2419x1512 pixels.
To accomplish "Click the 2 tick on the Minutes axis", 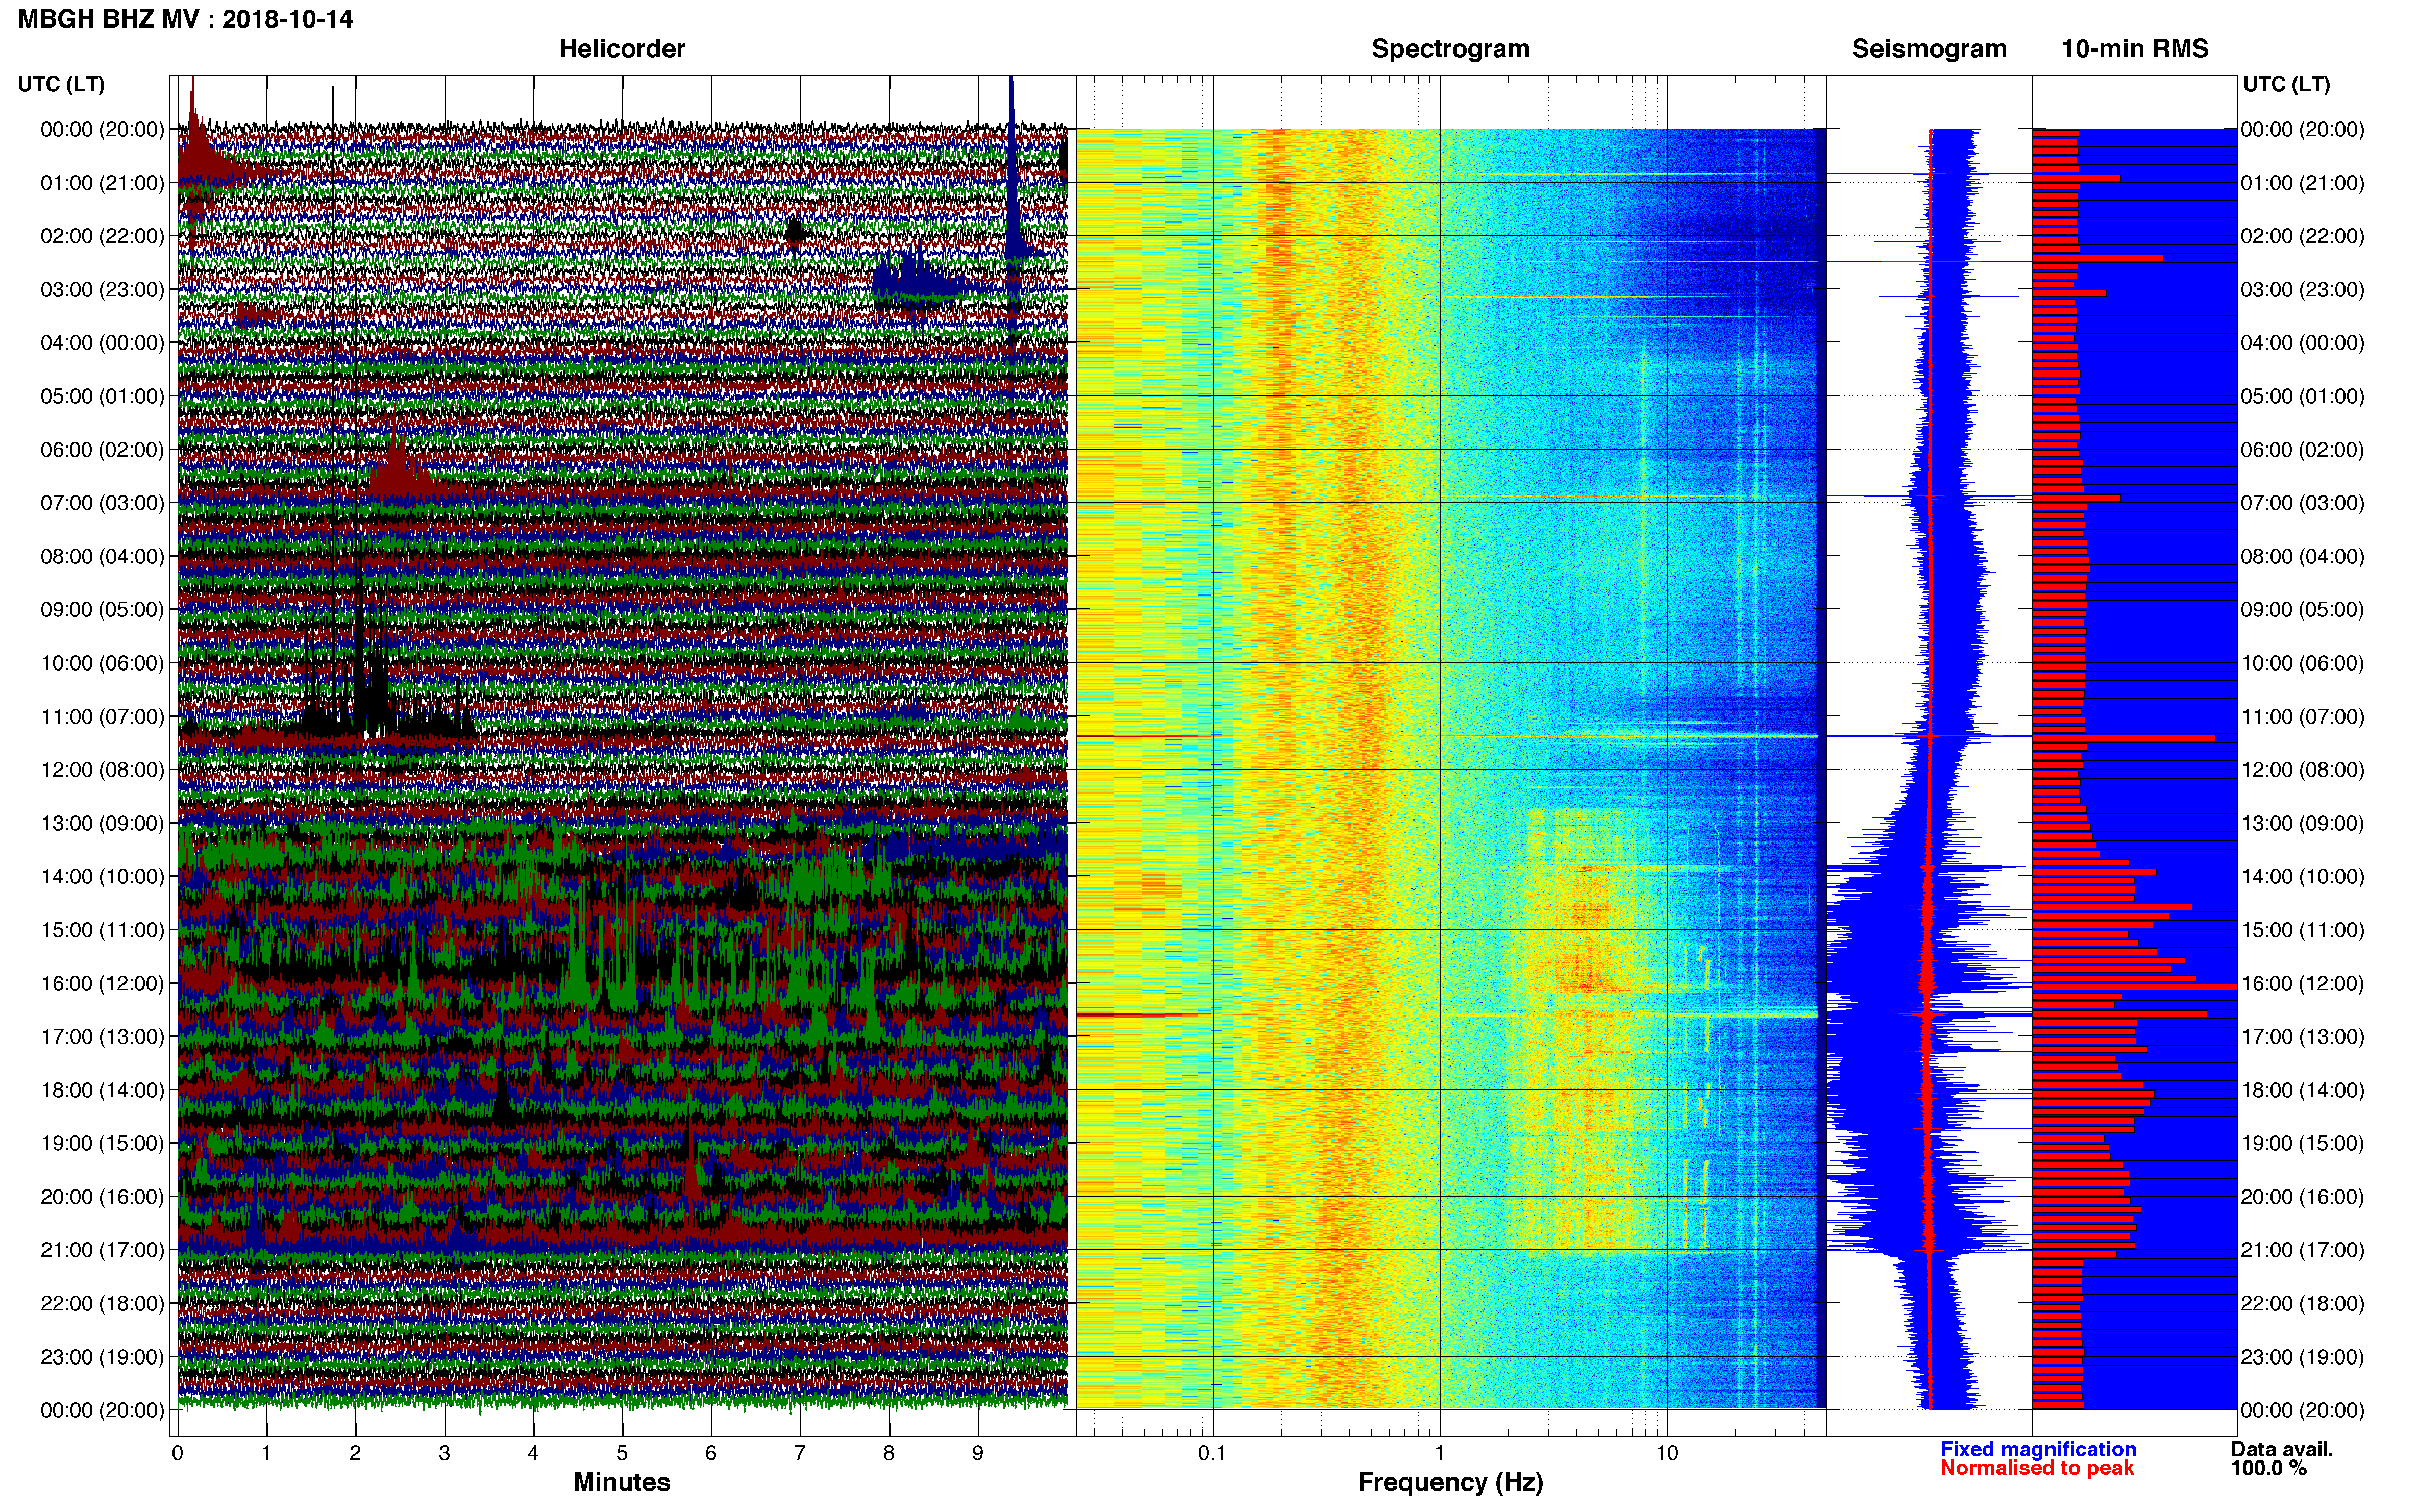I will click(x=355, y=1454).
